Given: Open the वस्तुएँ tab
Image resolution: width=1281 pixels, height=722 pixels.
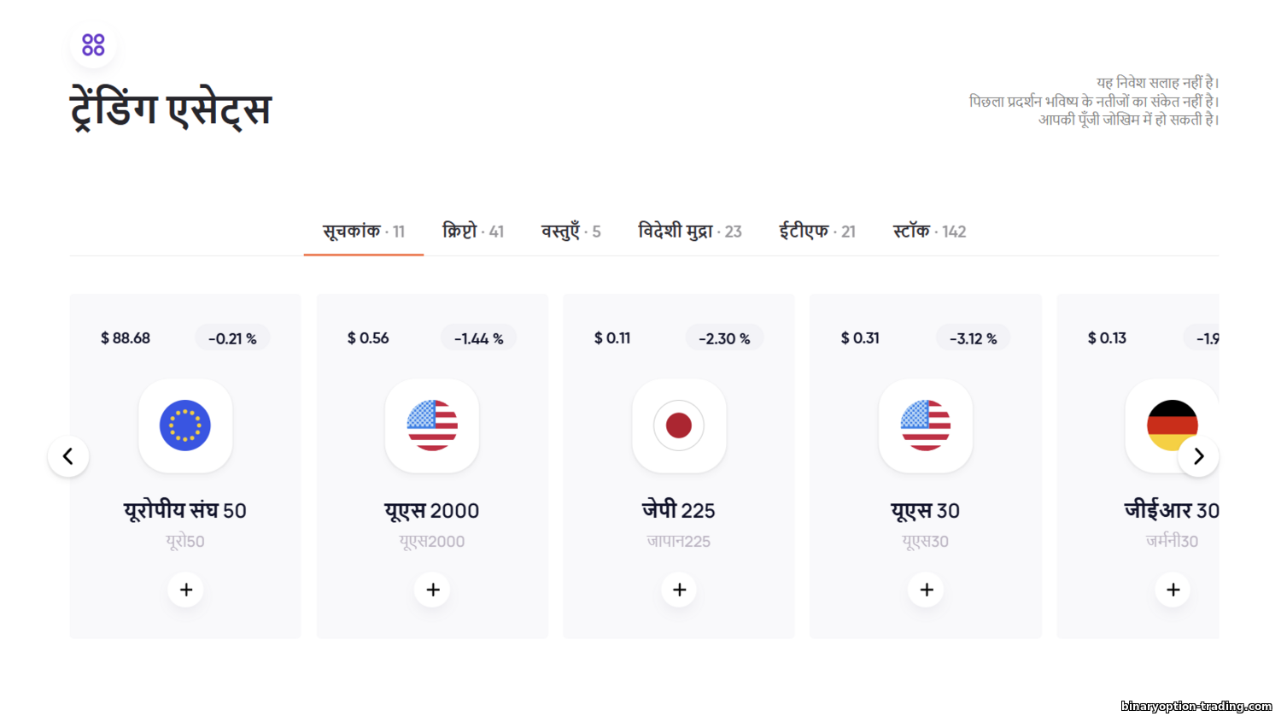Looking at the screenshot, I should [570, 232].
